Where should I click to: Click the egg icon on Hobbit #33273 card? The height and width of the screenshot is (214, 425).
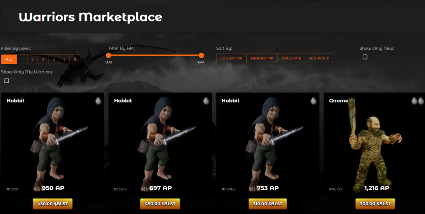[206, 101]
